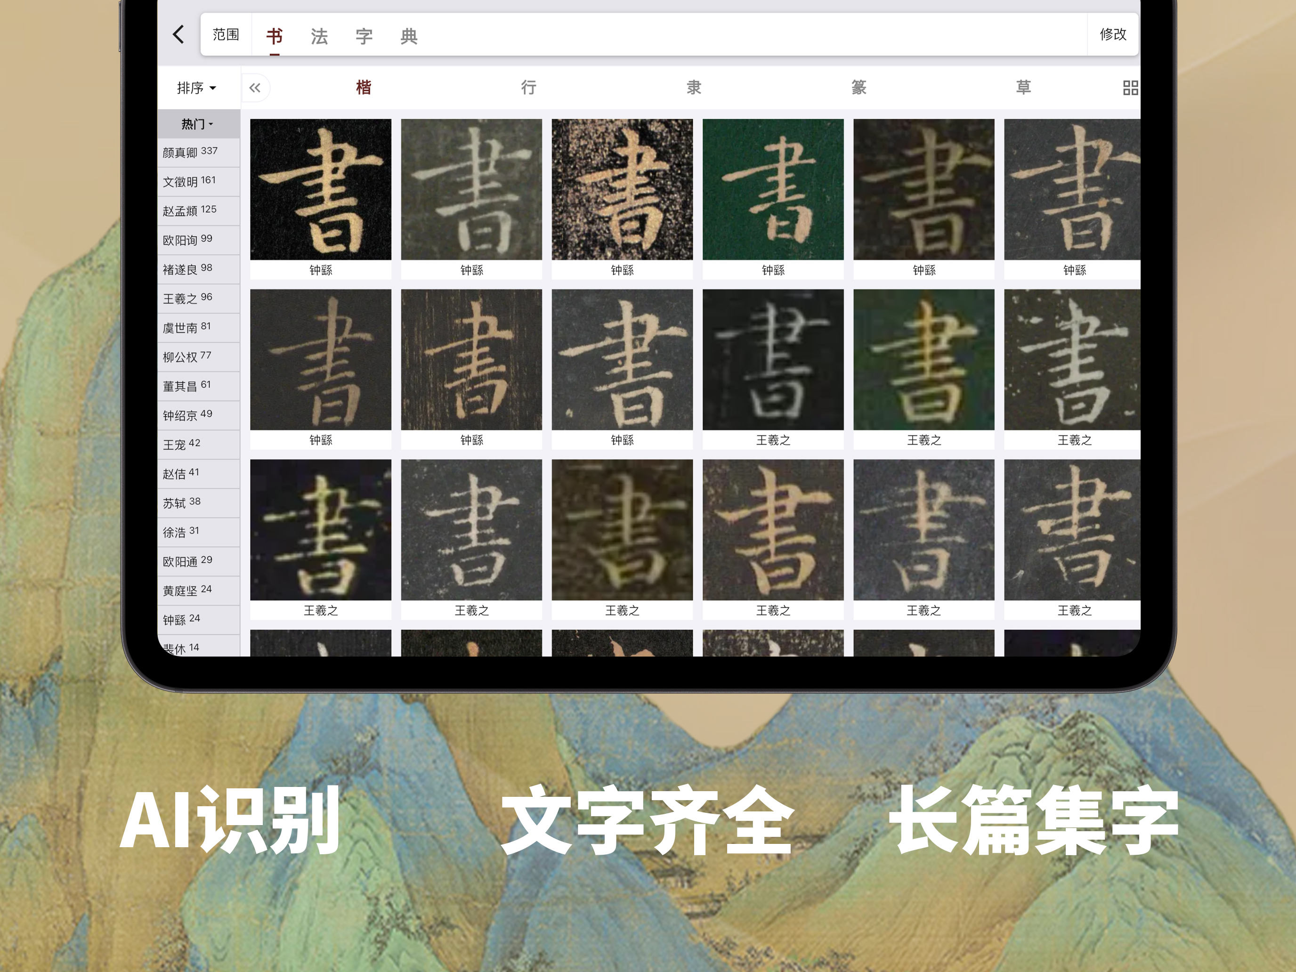The image size is (1296, 972).
Task: Select the character 书 tab
Action: click(274, 36)
